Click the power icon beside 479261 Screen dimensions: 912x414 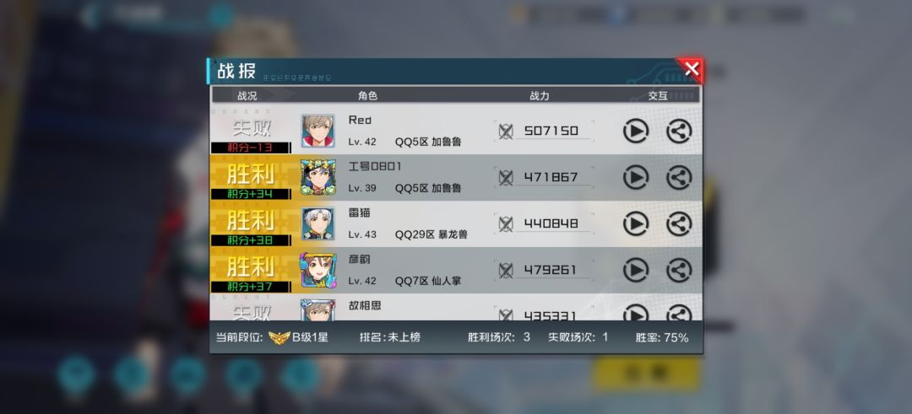point(506,271)
